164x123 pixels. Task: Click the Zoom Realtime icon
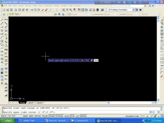point(67,10)
